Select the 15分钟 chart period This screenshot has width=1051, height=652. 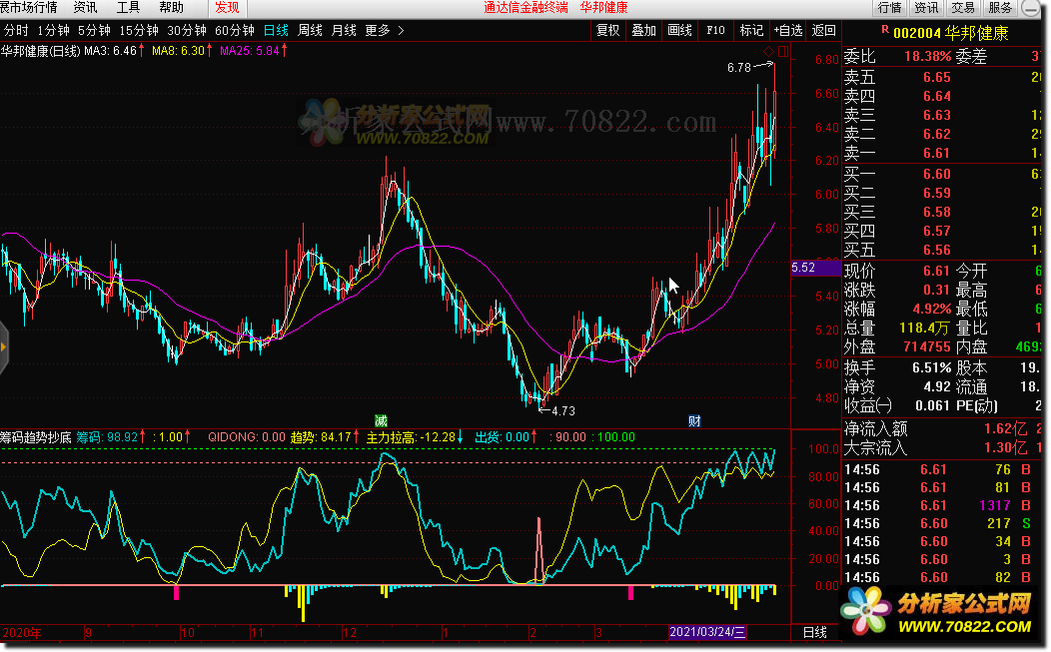(139, 31)
